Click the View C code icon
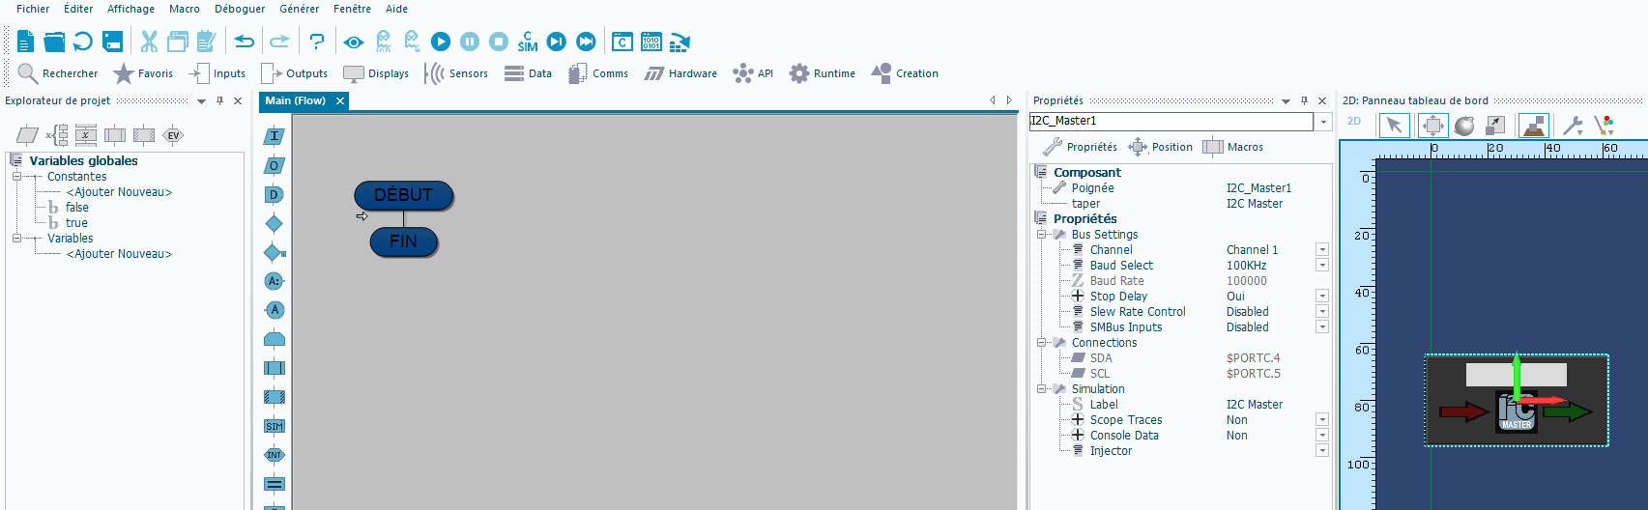 (622, 42)
